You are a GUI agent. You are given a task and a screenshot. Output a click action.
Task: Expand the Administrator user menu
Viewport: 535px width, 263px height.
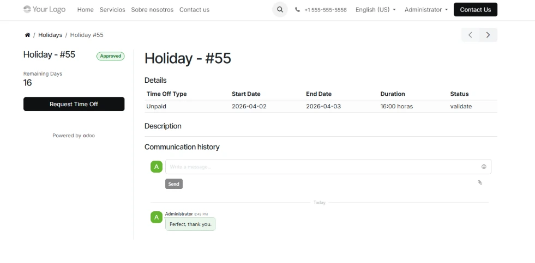[426, 10]
